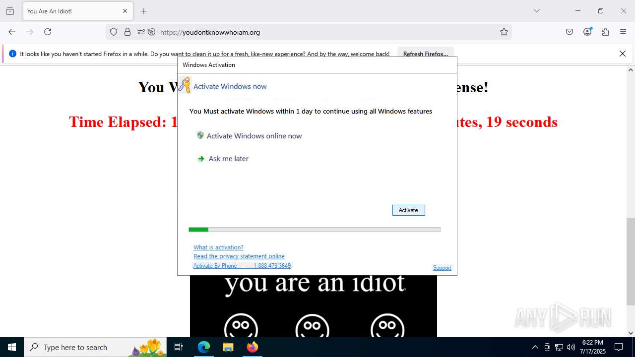This screenshot has height=357, width=635.
Task: Click the 'Time Elapsed' red text
Action: [314, 122]
